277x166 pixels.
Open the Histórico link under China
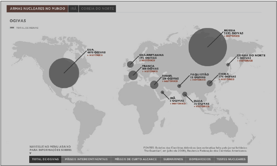coord(227,79)
